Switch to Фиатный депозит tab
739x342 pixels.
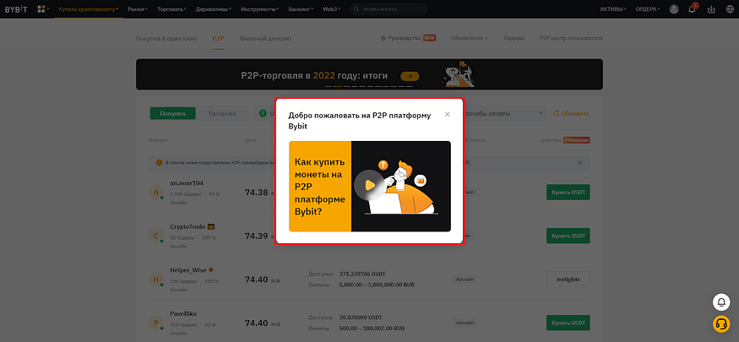pyautogui.click(x=265, y=38)
